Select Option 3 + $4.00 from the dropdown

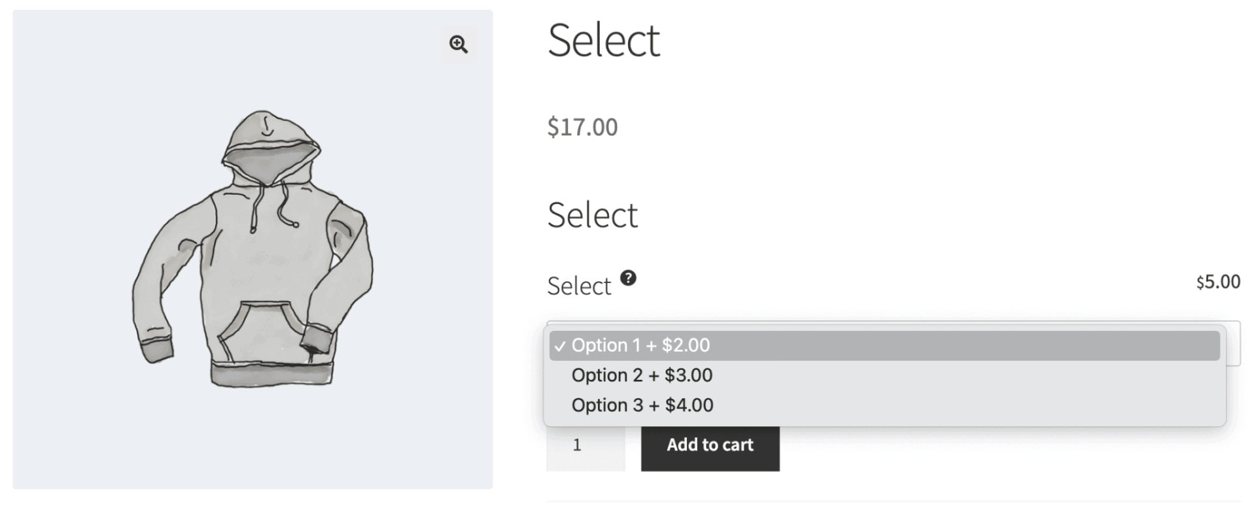tap(642, 405)
